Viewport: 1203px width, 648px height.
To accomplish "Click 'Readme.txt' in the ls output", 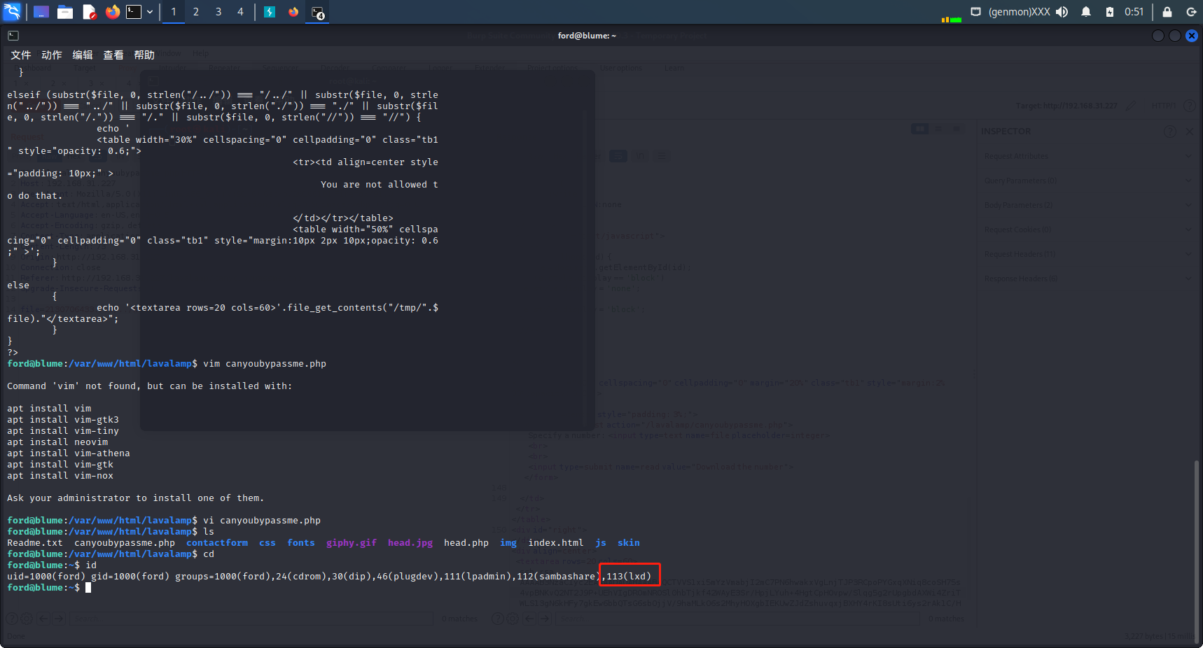I will pos(35,543).
